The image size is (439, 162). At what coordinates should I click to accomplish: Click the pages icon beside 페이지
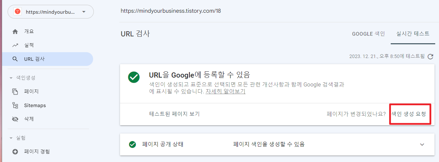(15, 92)
